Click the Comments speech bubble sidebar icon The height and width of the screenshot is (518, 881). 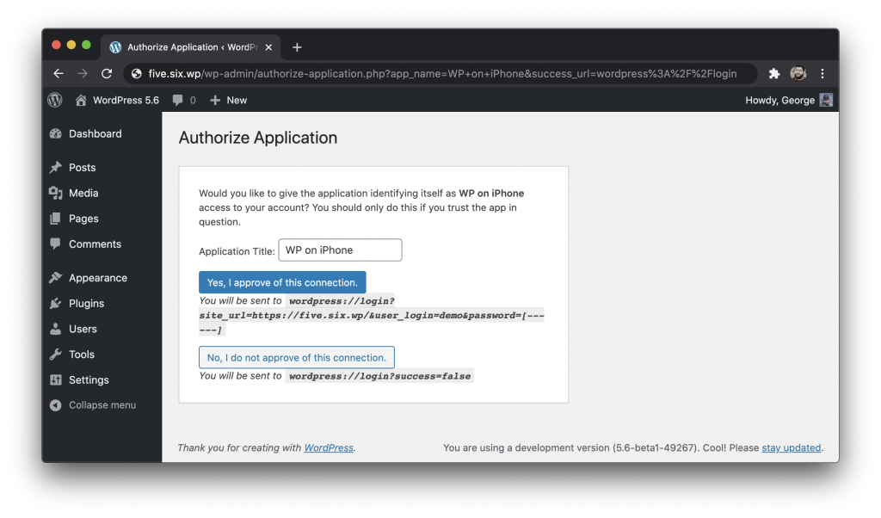55,244
